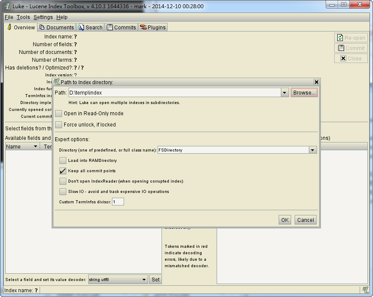This screenshot has width=373, height=297.
Task: Switch to the Plugins tab
Action: tap(153, 27)
